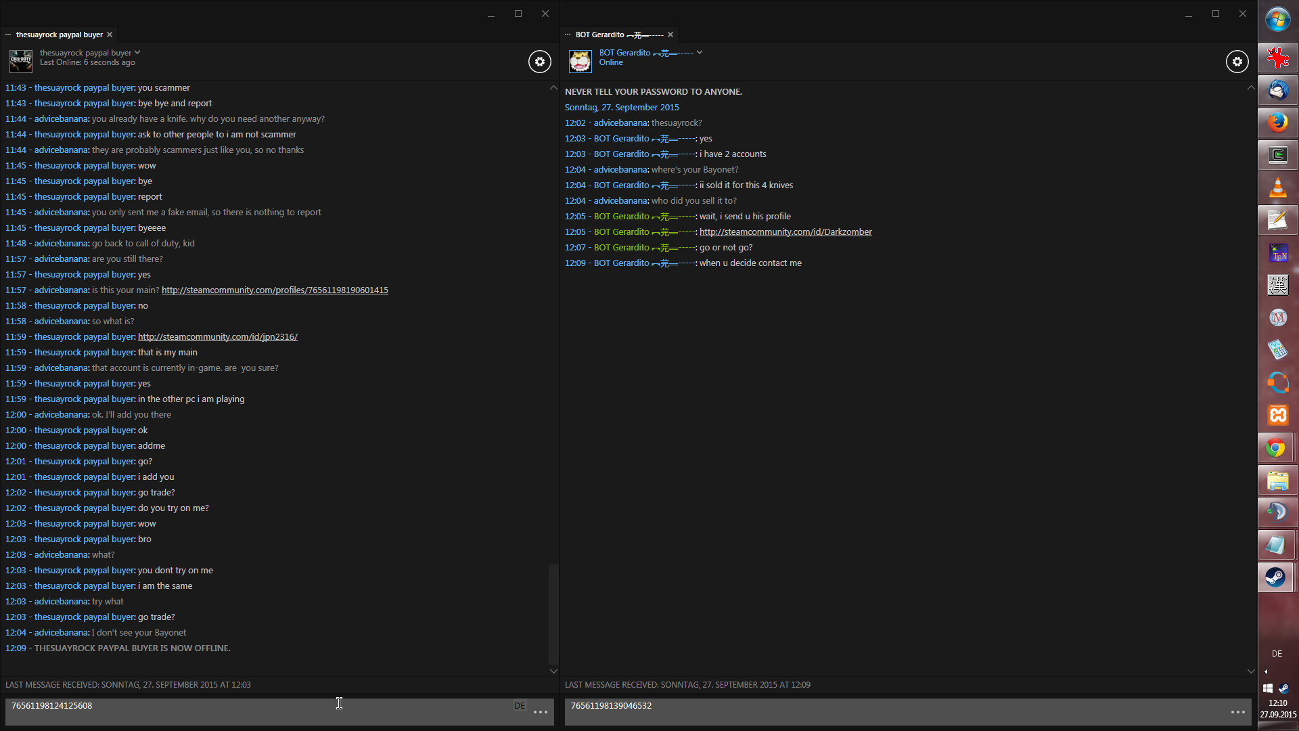Viewport: 1299px width, 731px height.
Task: Click the left chat message input field
Action: click(x=257, y=711)
